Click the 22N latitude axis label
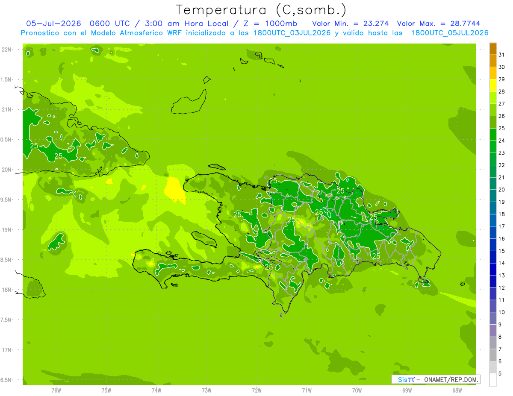513x396 pixels. tap(7, 50)
